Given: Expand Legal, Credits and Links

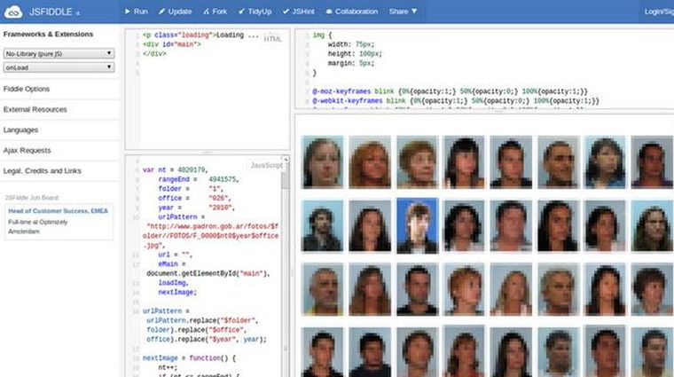Looking at the screenshot, I should (x=43, y=170).
